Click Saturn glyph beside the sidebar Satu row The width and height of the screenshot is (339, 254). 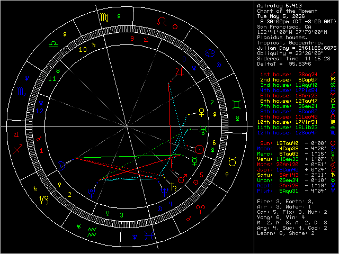point(333,175)
